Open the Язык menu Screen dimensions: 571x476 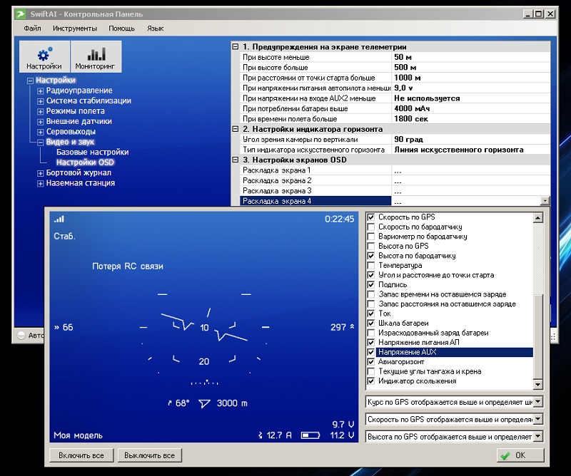pos(155,29)
